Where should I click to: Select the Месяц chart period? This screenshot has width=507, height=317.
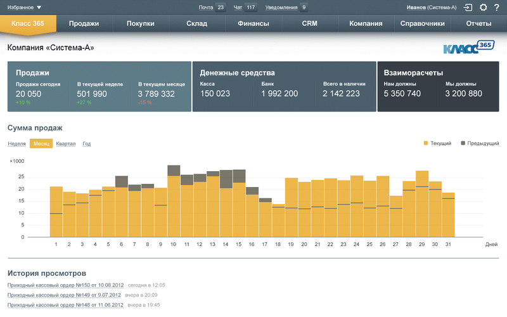point(41,144)
